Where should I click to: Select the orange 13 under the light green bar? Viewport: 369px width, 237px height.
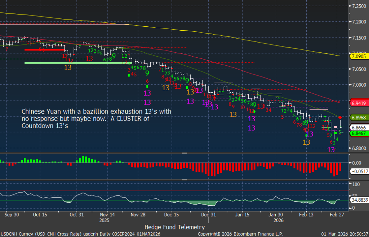(x=68, y=67)
